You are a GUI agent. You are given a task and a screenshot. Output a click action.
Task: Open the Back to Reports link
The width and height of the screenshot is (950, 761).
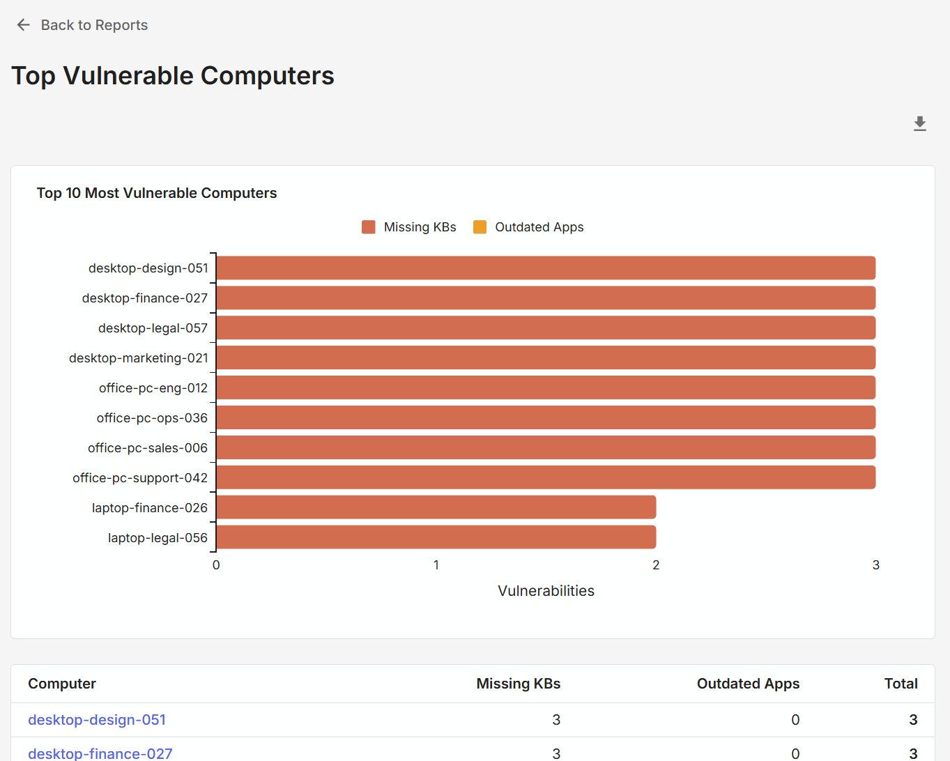tap(94, 24)
